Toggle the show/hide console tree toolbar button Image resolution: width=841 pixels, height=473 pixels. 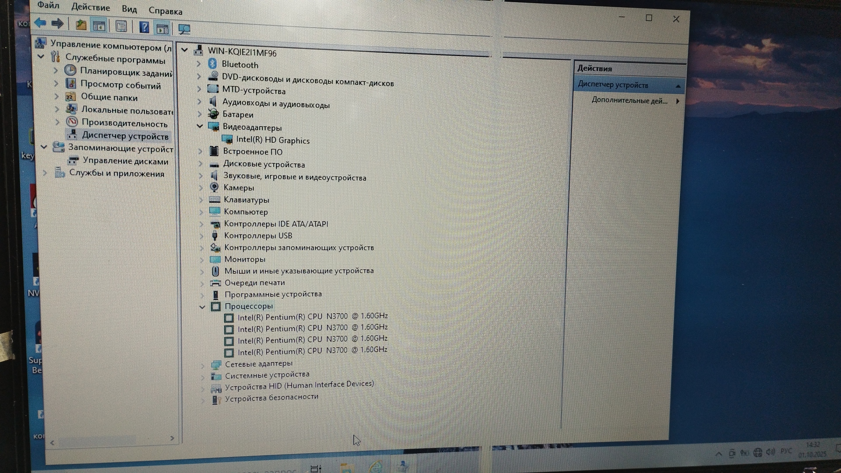[99, 26]
